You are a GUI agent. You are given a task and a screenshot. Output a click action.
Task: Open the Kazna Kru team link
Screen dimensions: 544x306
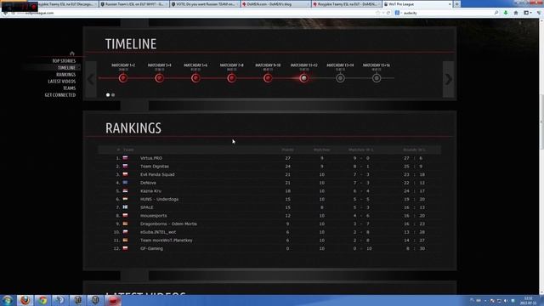click(150, 191)
